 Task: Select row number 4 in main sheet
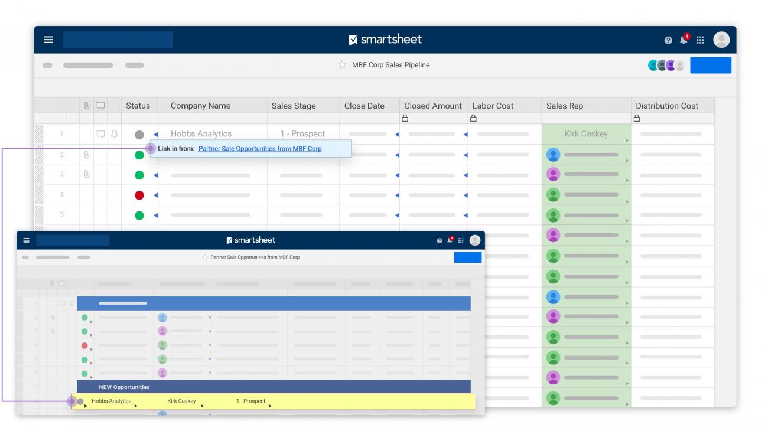click(61, 195)
